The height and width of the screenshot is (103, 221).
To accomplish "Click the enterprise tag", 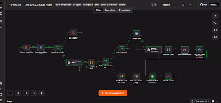I will pyautogui.click(x=88, y=5).
